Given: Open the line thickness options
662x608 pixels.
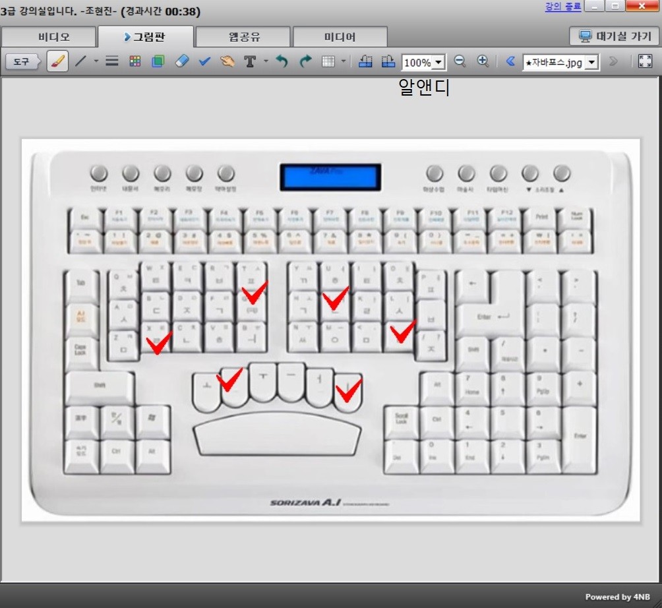Looking at the screenshot, I should (x=112, y=61).
